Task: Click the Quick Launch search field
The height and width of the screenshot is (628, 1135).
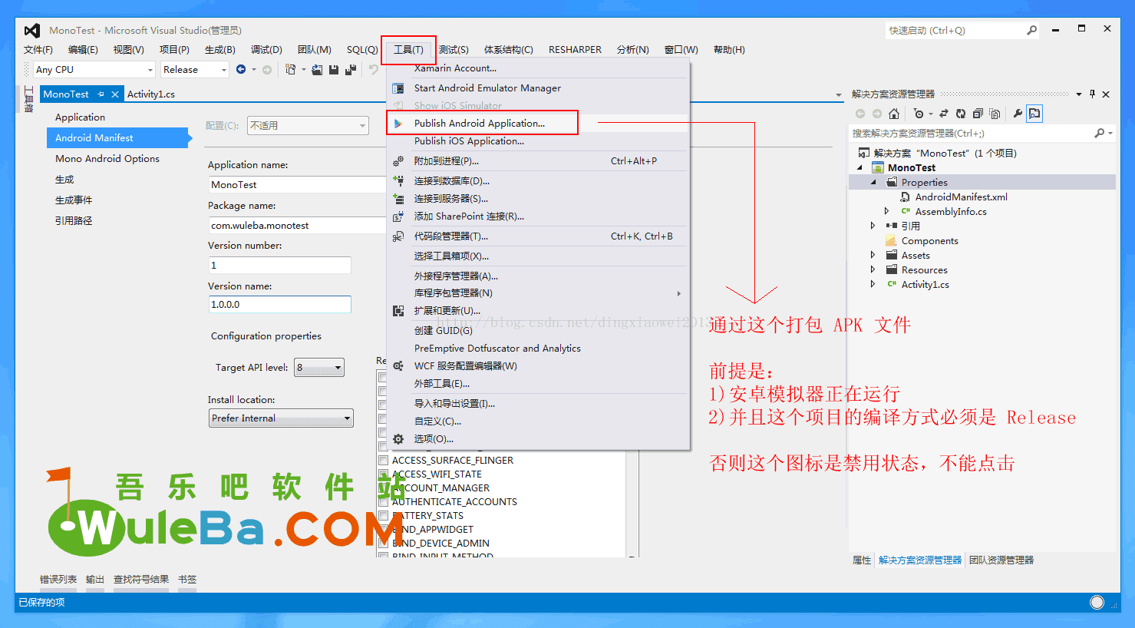Action: pyautogui.click(x=955, y=31)
